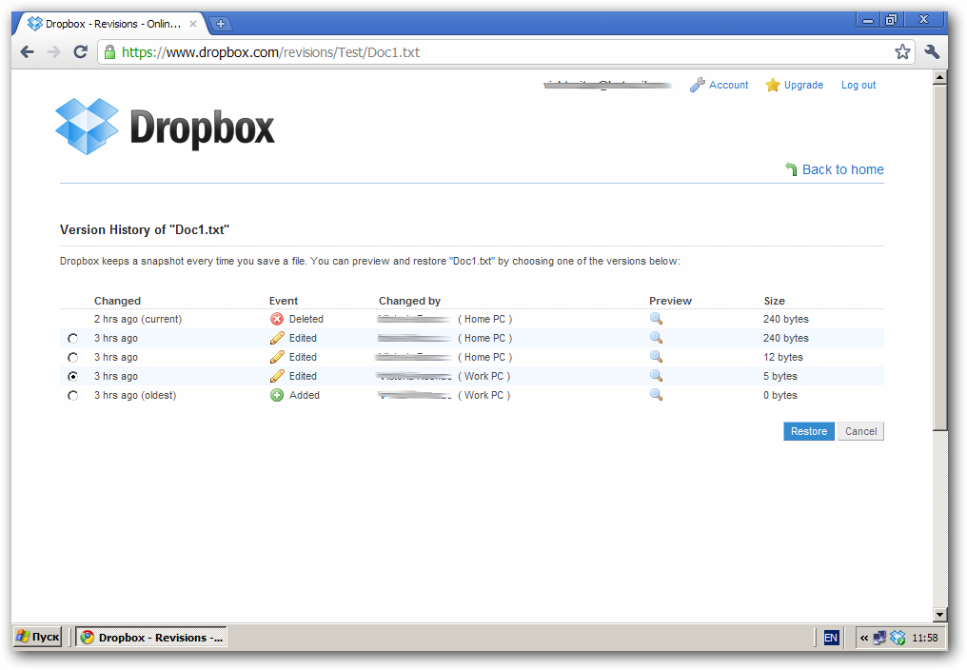Open the Пуск Start button
The image size is (967, 670).
(x=38, y=637)
